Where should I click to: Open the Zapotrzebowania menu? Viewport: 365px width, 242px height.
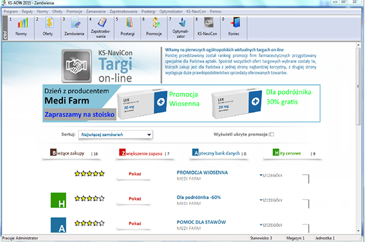pos(124,11)
